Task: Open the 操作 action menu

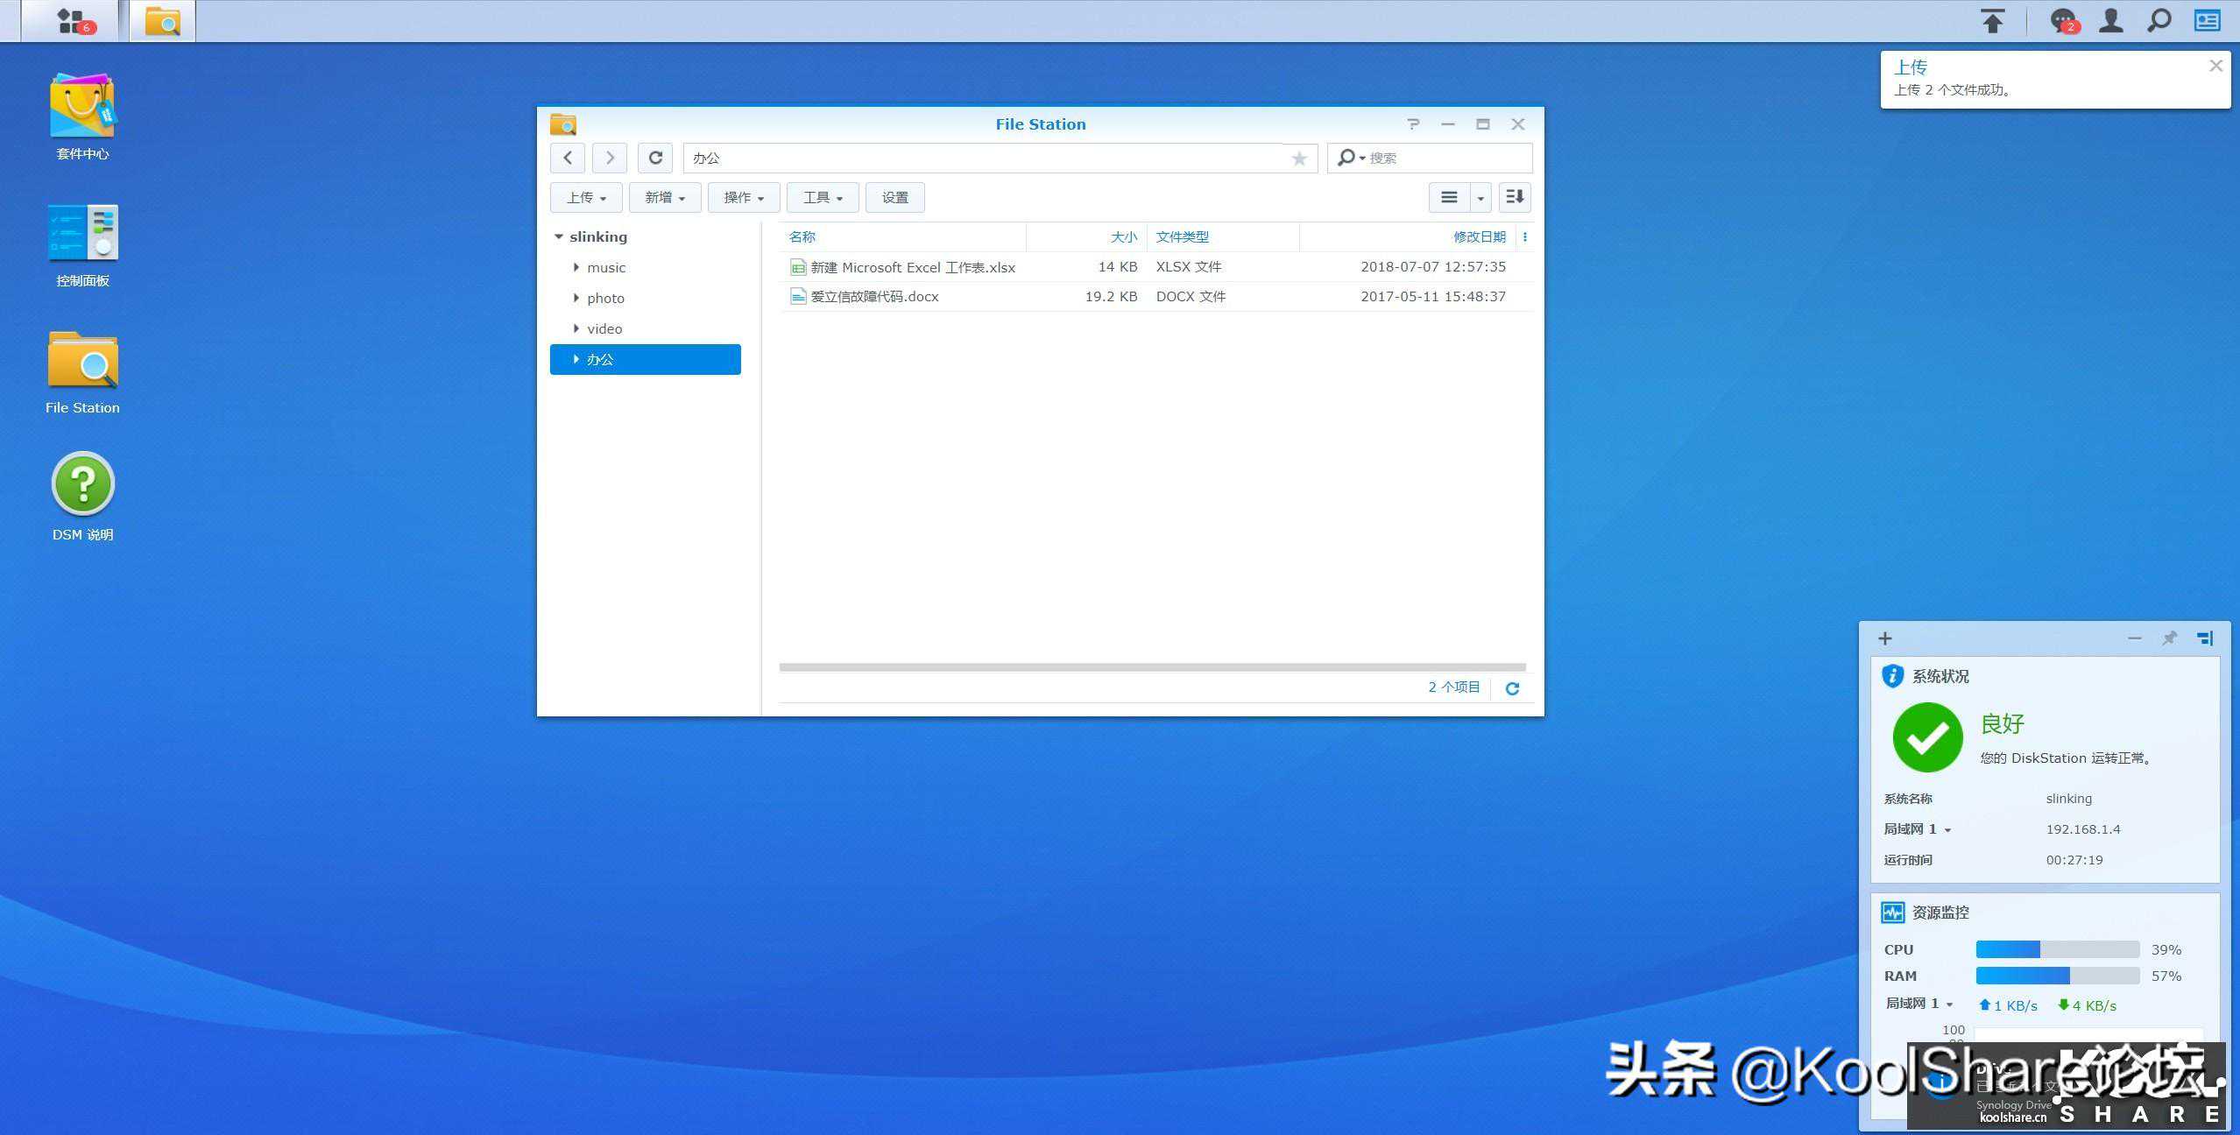Action: pyautogui.click(x=743, y=198)
